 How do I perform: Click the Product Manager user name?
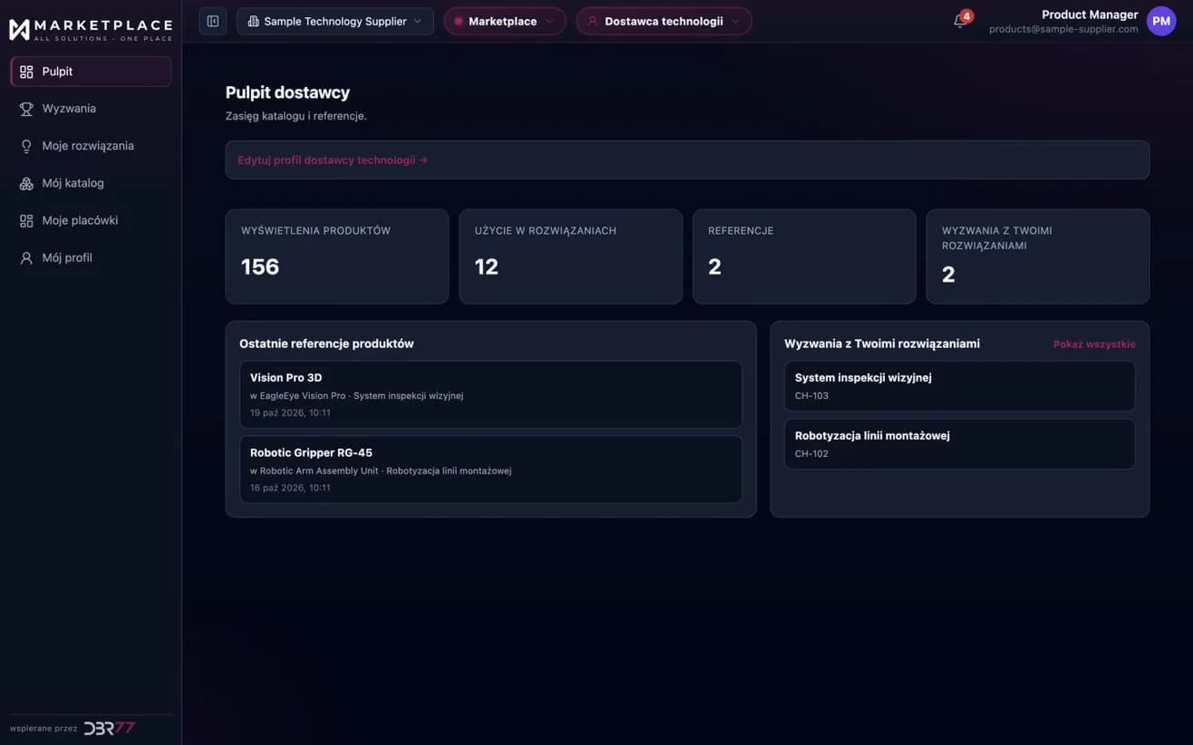1090,15
